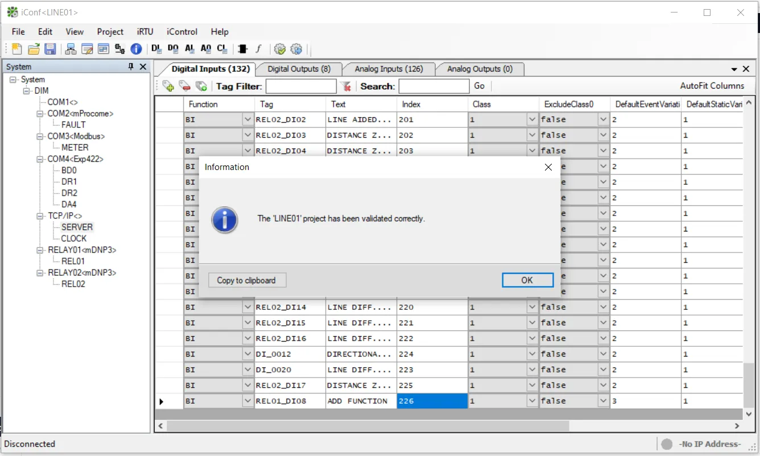Click AutoFit Columns
The width and height of the screenshot is (760, 456).
click(x=712, y=86)
